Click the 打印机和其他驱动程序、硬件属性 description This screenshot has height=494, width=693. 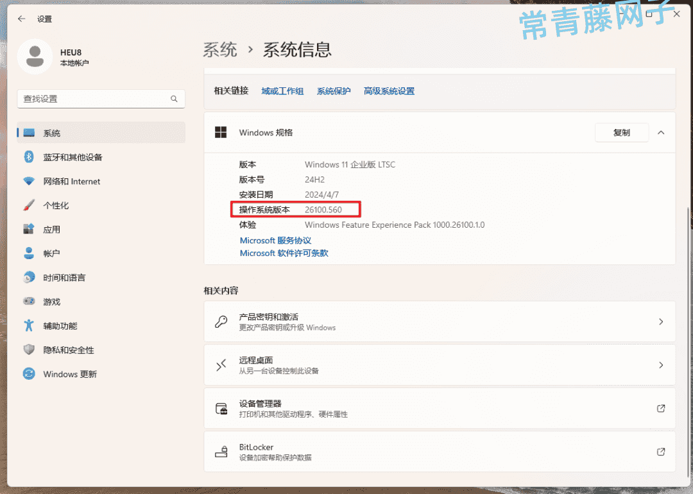(293, 414)
